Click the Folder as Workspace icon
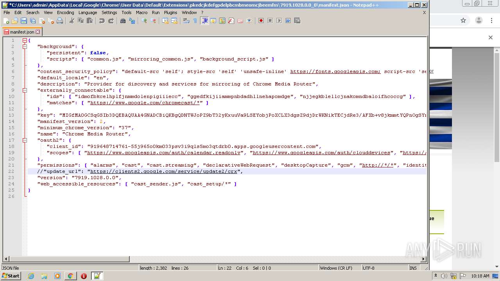This screenshot has height=281, width=500. pyautogui.click(x=240, y=21)
